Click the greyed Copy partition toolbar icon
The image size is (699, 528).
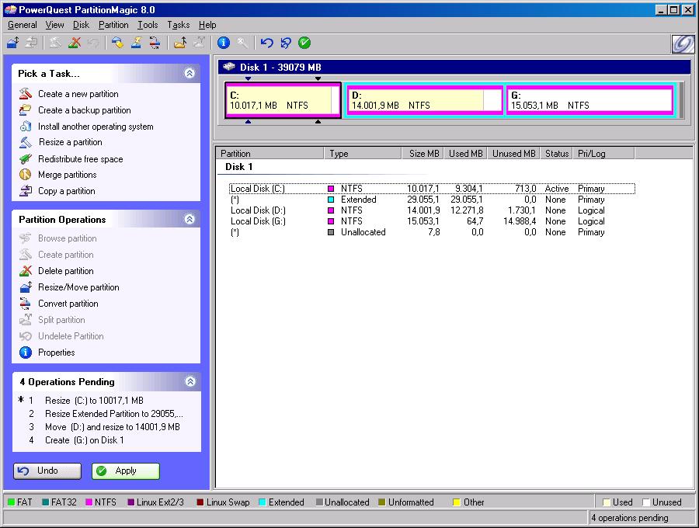tap(31, 43)
